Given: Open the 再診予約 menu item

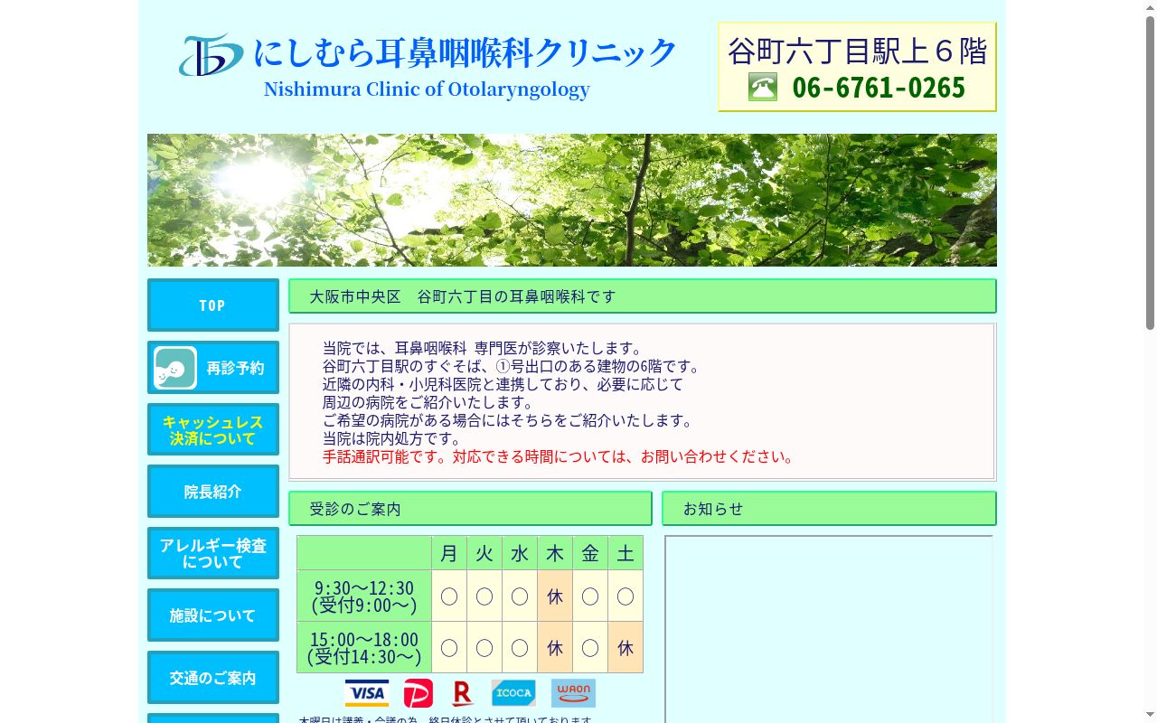Looking at the screenshot, I should pyautogui.click(x=213, y=368).
